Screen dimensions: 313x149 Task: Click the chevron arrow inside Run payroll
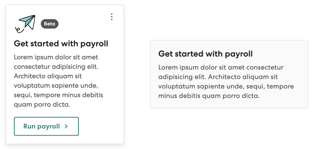point(66,127)
